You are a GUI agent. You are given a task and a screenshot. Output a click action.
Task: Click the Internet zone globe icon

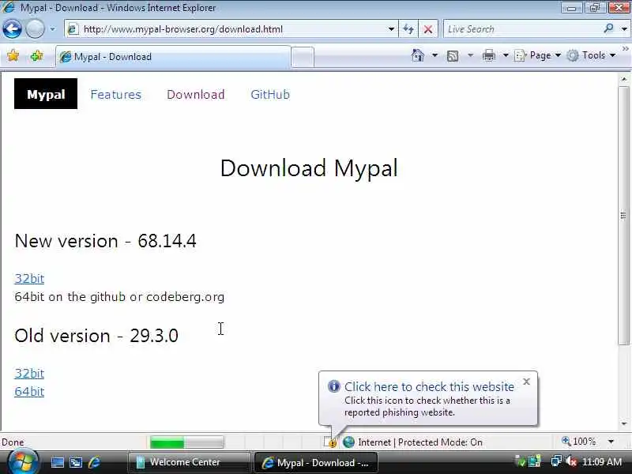click(348, 442)
